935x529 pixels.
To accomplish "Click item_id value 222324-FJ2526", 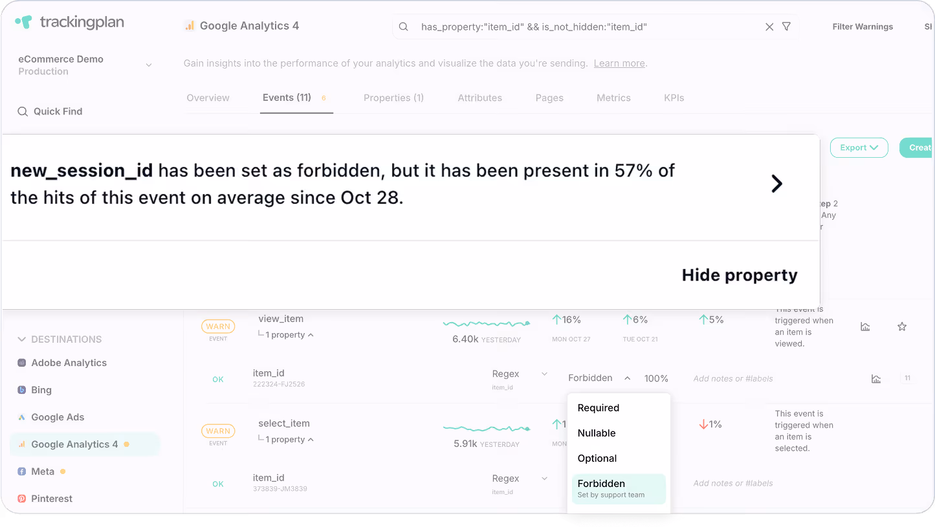I will [x=279, y=384].
